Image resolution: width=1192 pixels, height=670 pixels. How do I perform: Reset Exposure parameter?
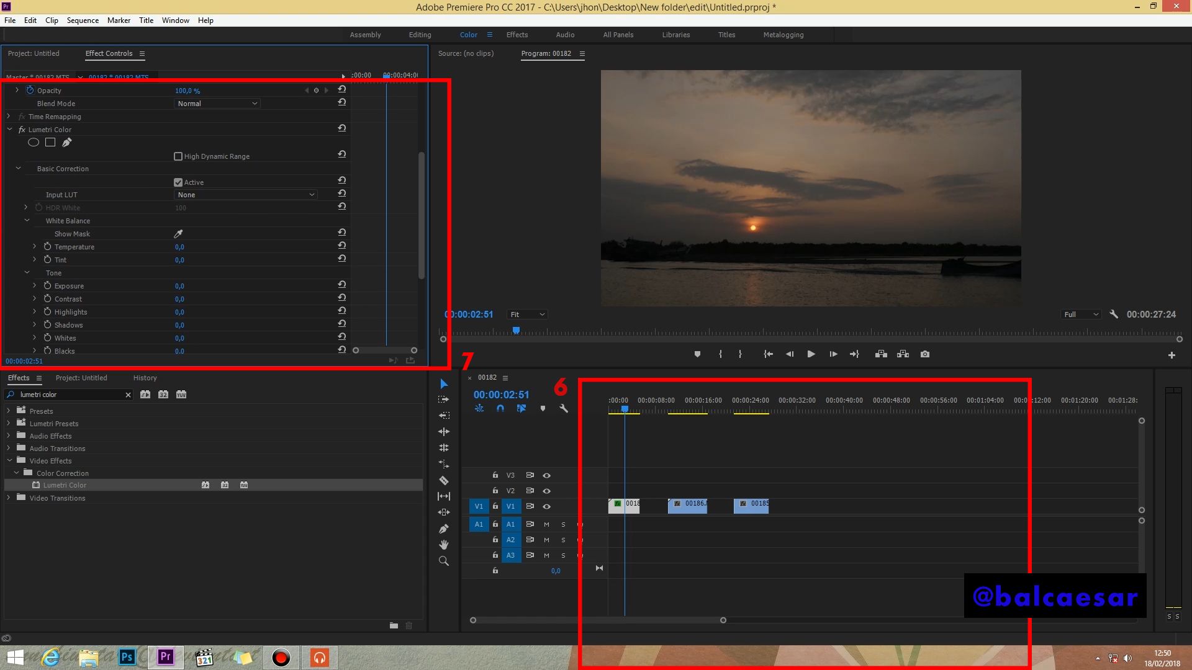point(341,285)
